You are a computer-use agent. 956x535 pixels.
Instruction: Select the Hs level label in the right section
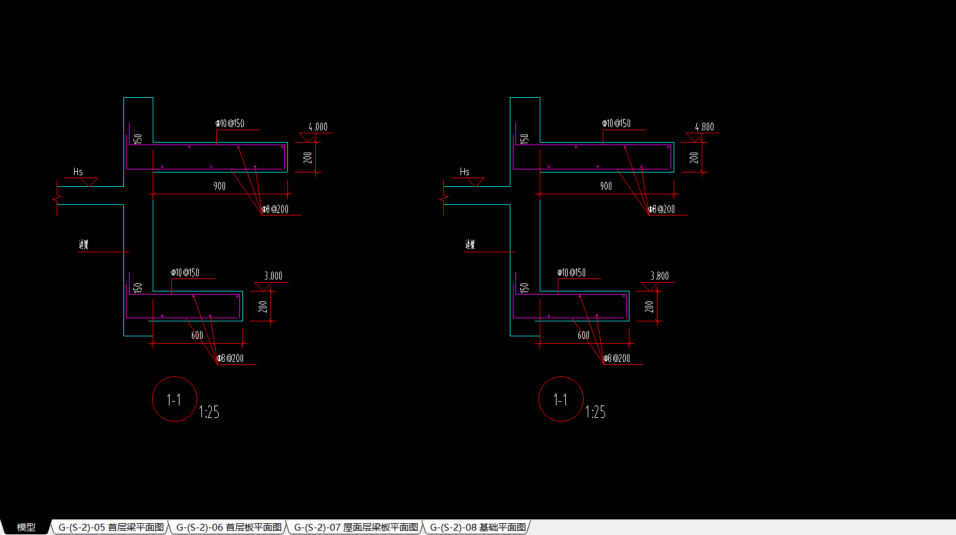[x=464, y=172]
